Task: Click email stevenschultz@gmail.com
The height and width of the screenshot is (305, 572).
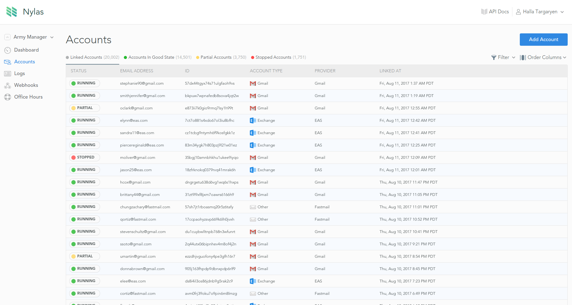Action: (143, 232)
